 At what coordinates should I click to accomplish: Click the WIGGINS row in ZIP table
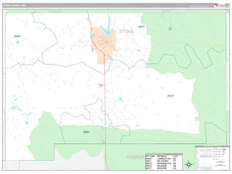[x=164, y=168]
